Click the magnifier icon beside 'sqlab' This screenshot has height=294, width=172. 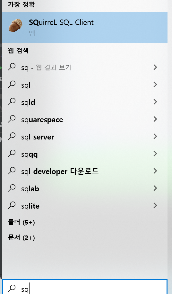tap(12, 188)
